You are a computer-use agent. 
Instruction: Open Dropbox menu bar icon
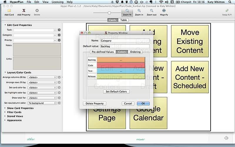(x=117, y=2)
